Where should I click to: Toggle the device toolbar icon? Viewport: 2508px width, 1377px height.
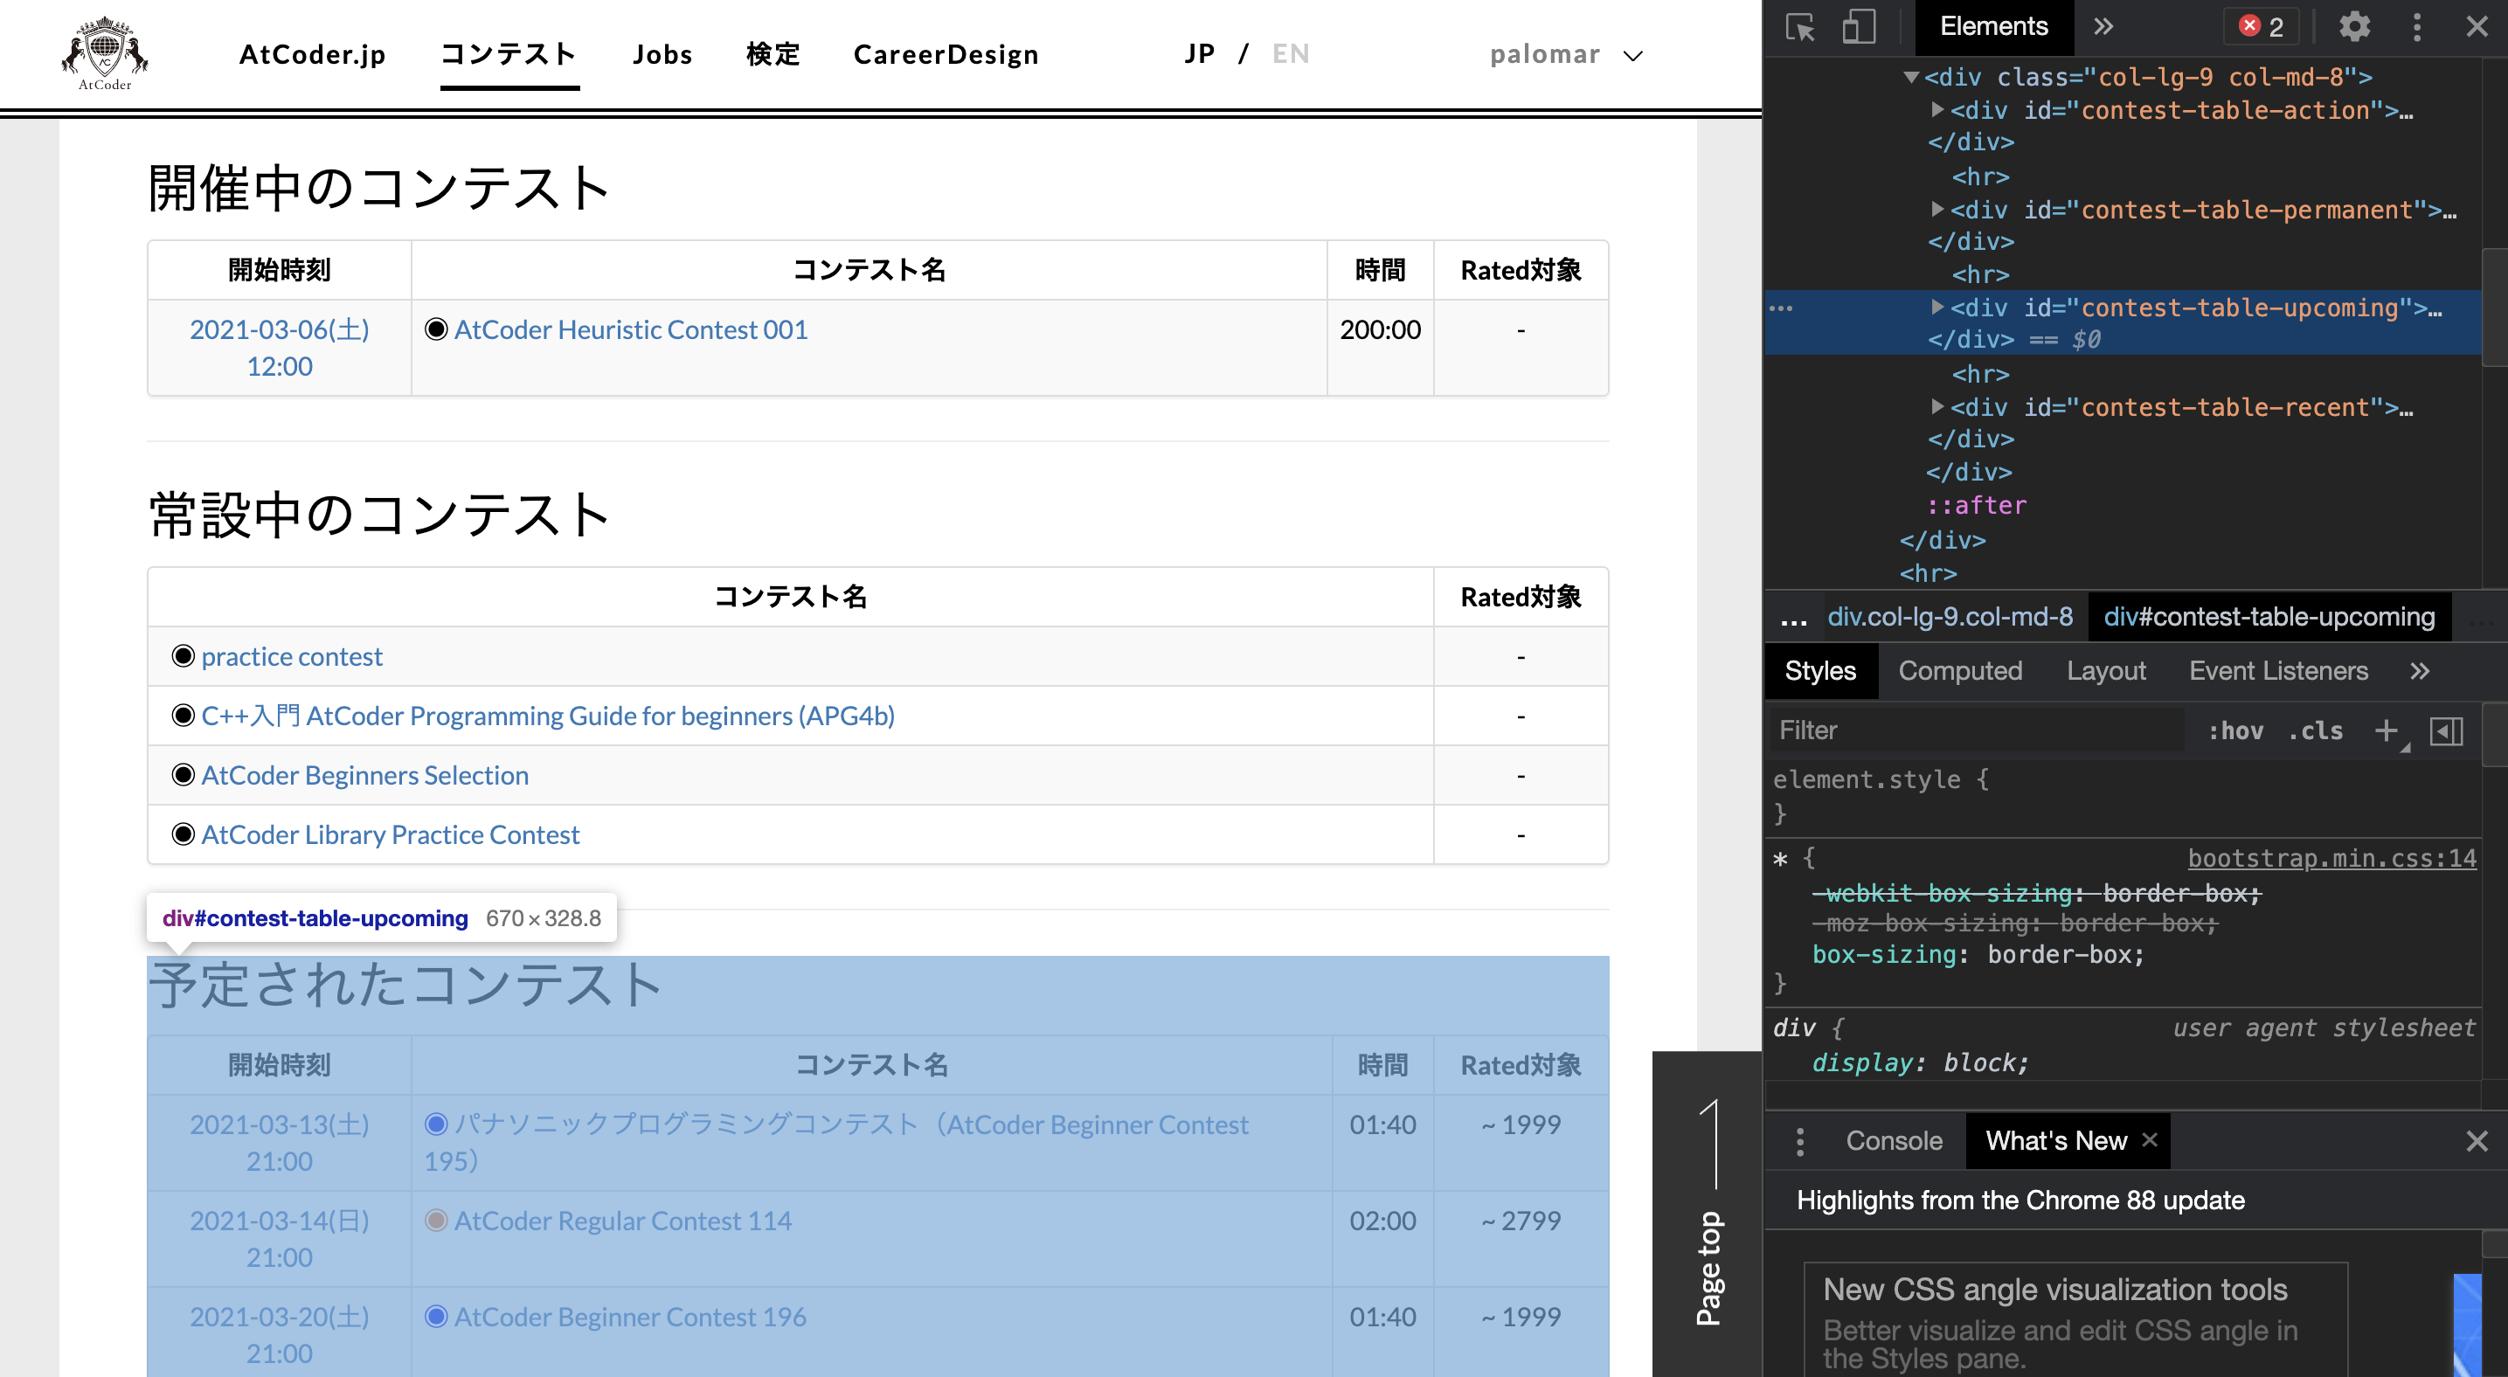tap(1859, 26)
